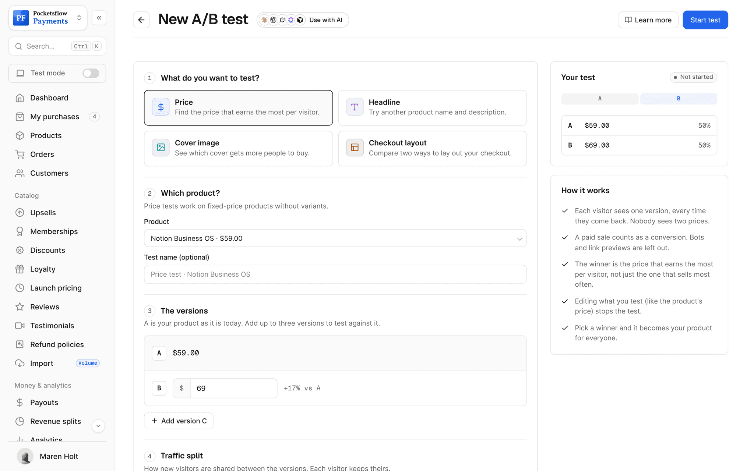Click the "How it works" heading

585,191
